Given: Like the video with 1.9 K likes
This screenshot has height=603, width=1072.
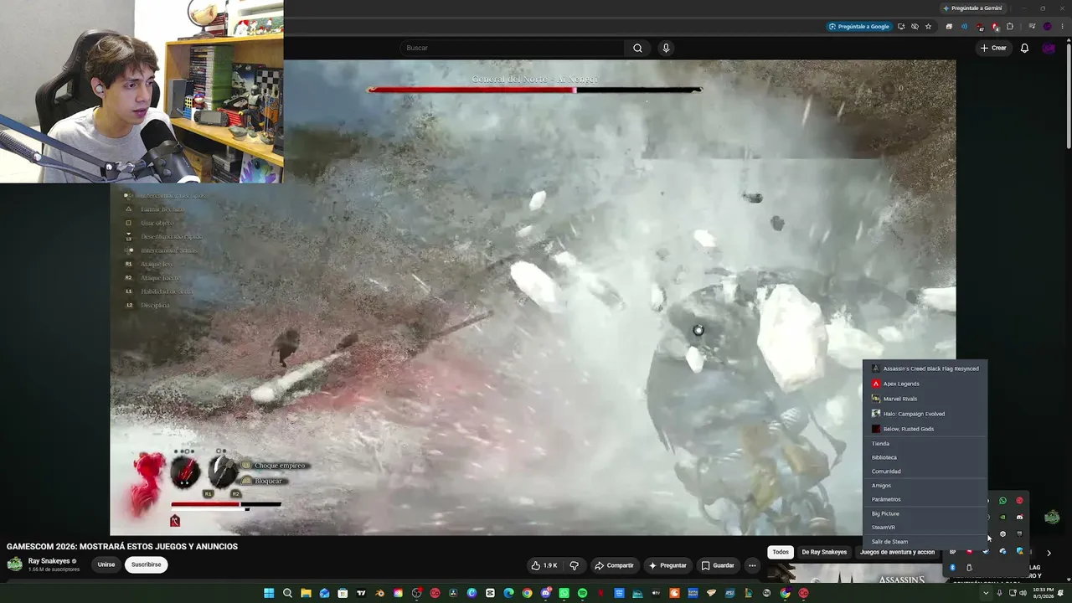Looking at the screenshot, I should pyautogui.click(x=544, y=565).
